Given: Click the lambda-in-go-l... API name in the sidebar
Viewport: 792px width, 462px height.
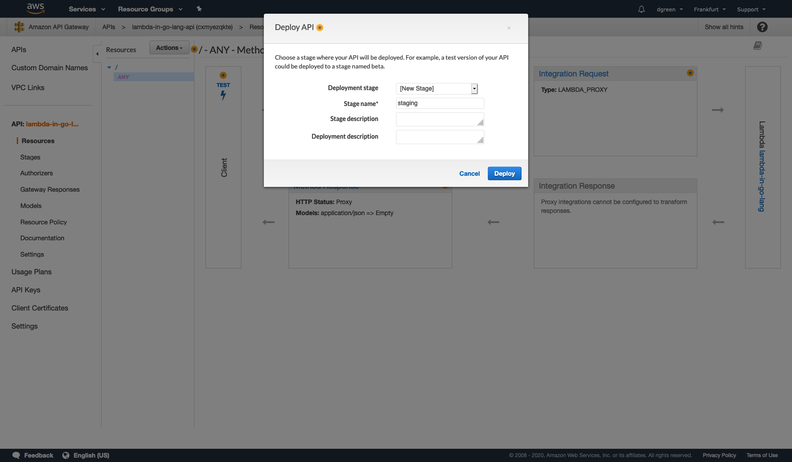Looking at the screenshot, I should (x=52, y=124).
